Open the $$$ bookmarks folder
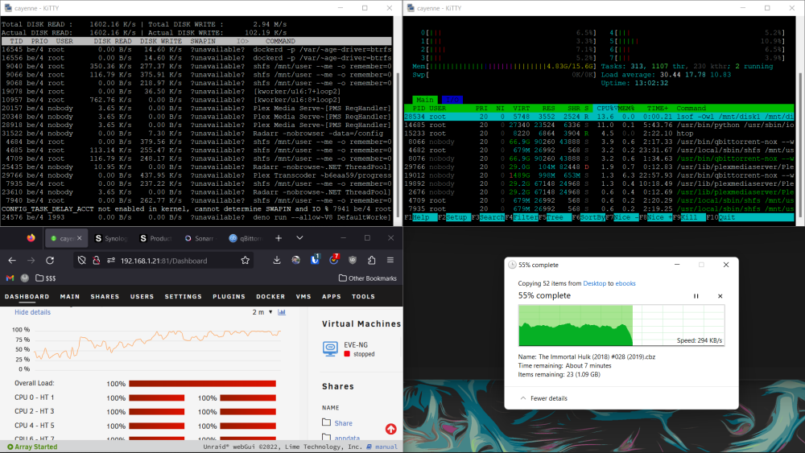 point(46,278)
